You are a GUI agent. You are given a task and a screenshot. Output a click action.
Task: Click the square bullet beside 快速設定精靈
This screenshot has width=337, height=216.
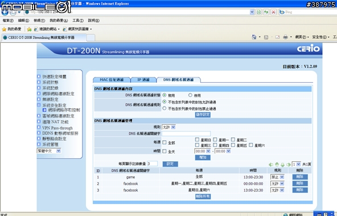pos(39,76)
